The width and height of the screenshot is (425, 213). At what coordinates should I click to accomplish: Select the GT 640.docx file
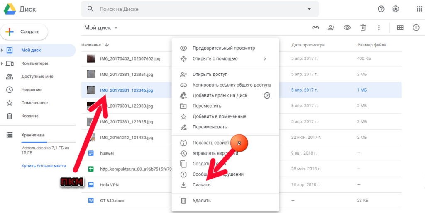[x=112, y=201]
